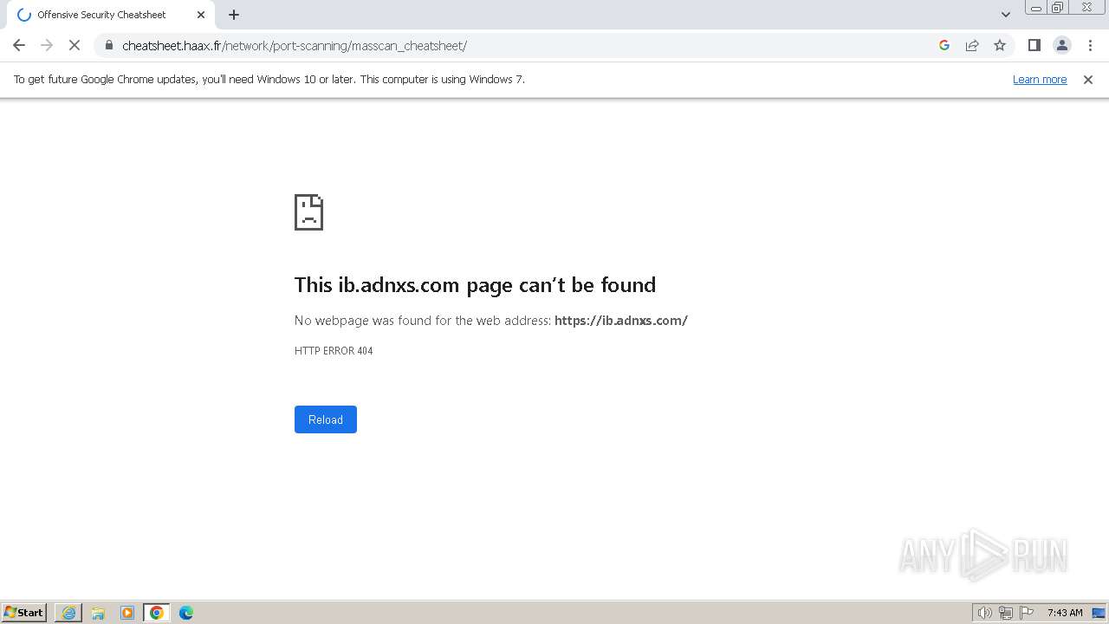Launch Internet Explorer from the taskbar

click(68, 613)
